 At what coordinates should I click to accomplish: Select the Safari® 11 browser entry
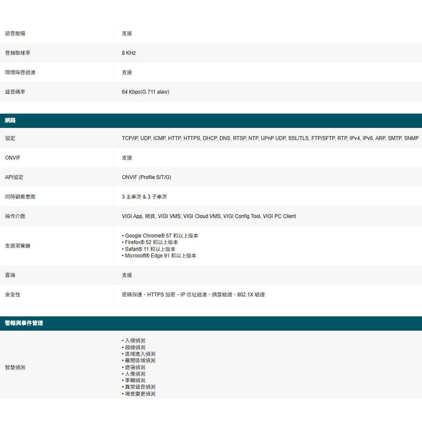[149, 249]
